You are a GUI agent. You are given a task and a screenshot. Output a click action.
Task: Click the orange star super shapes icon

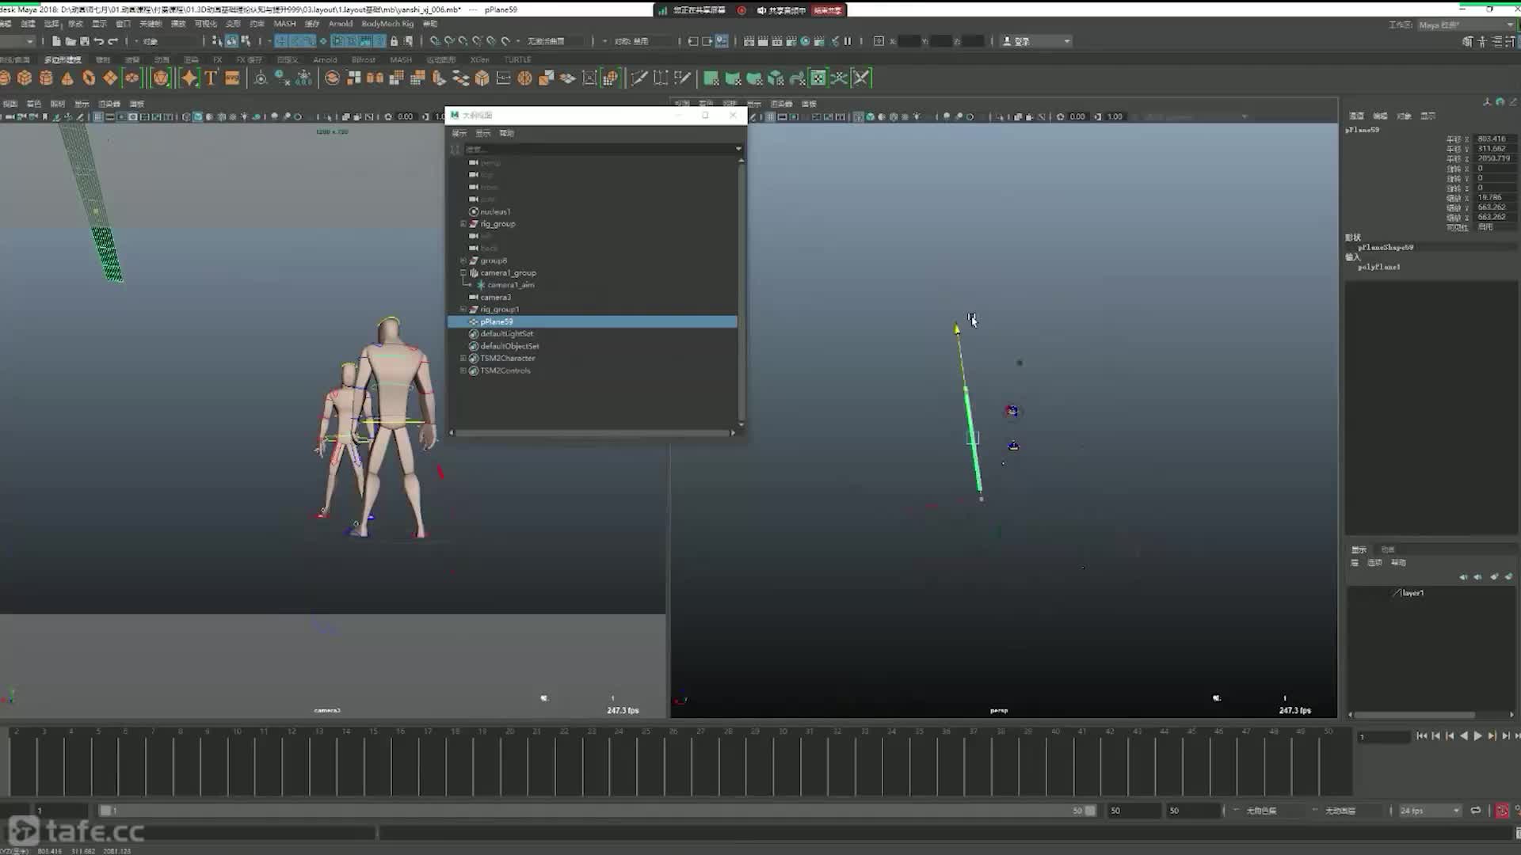pyautogui.click(x=189, y=78)
